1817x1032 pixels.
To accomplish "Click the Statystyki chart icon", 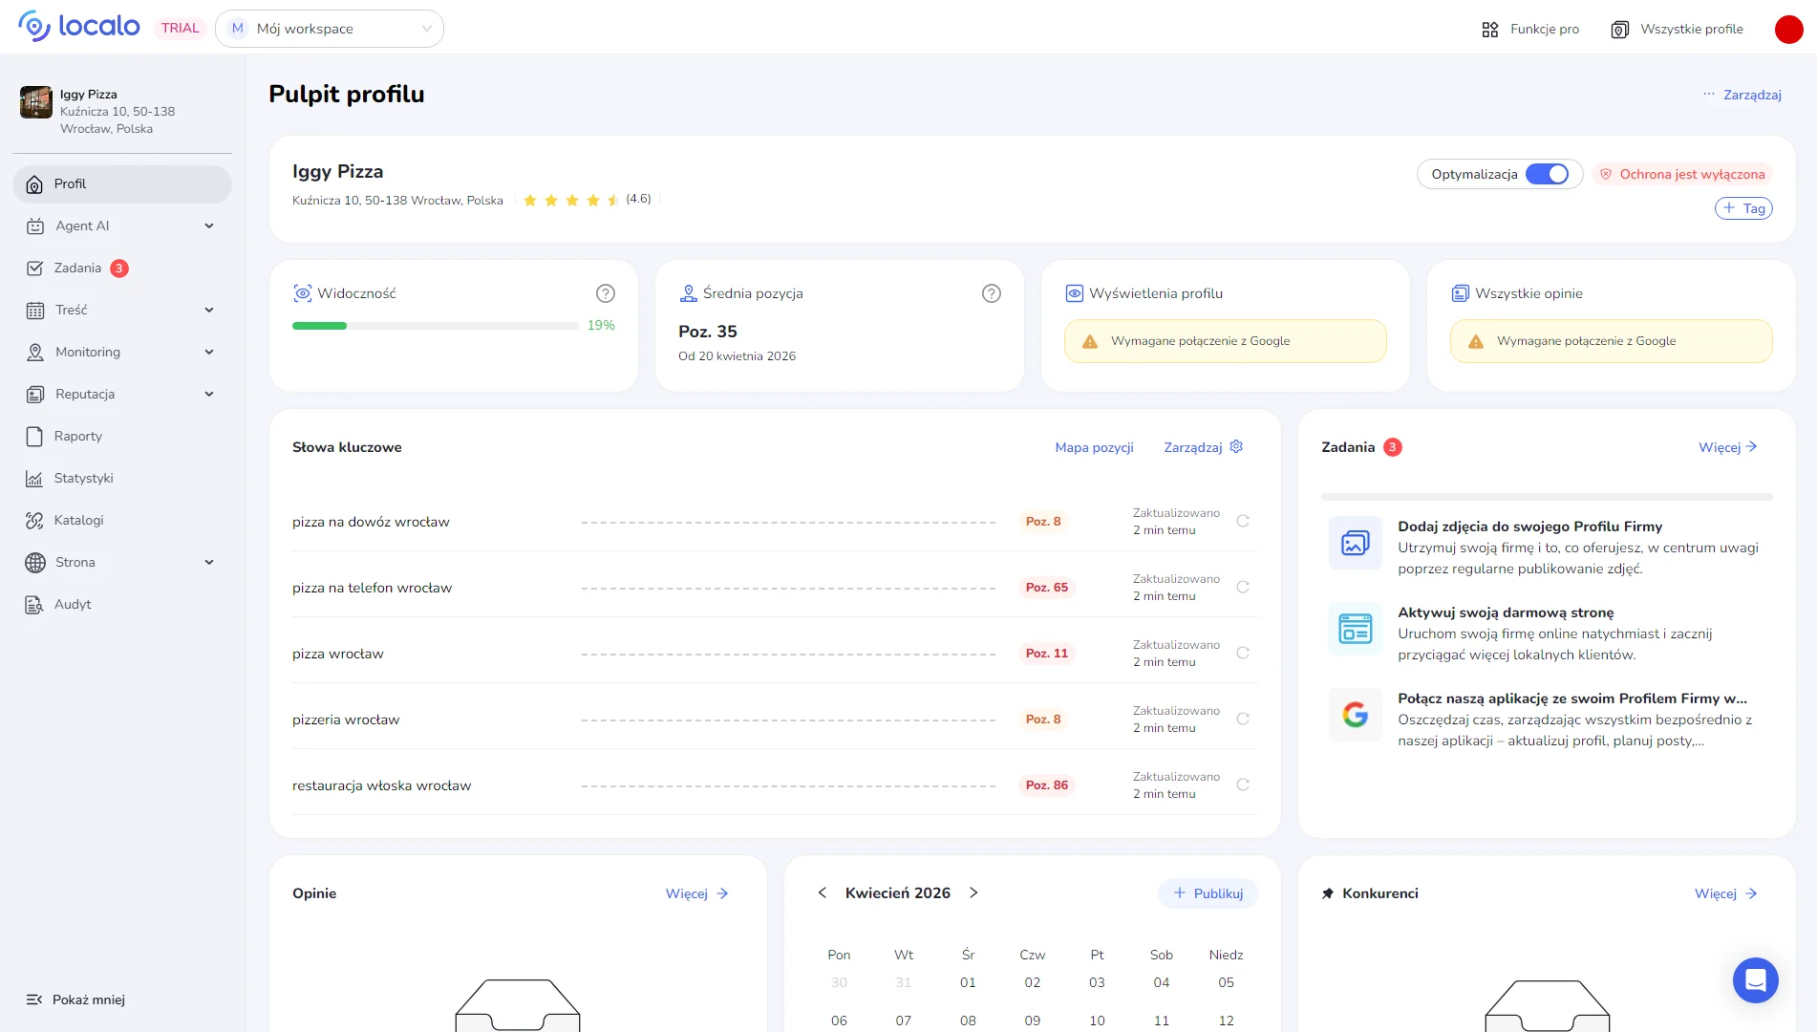I will pyautogui.click(x=34, y=479).
